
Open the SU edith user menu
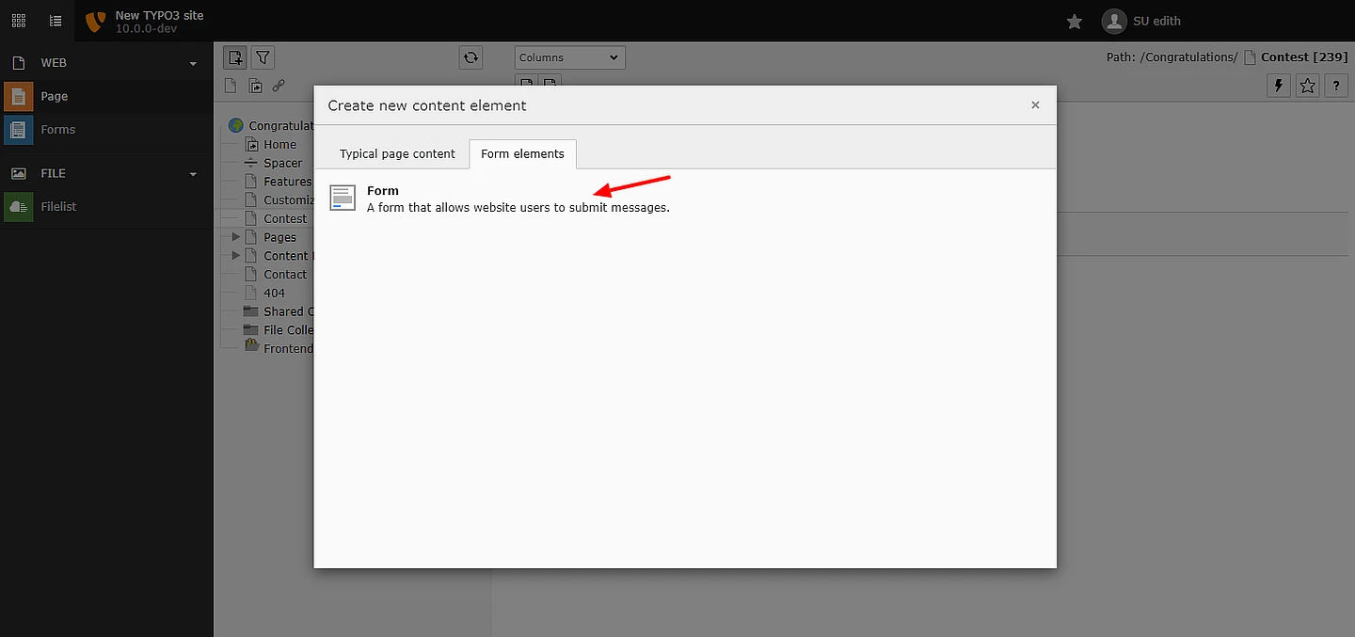tap(1141, 21)
